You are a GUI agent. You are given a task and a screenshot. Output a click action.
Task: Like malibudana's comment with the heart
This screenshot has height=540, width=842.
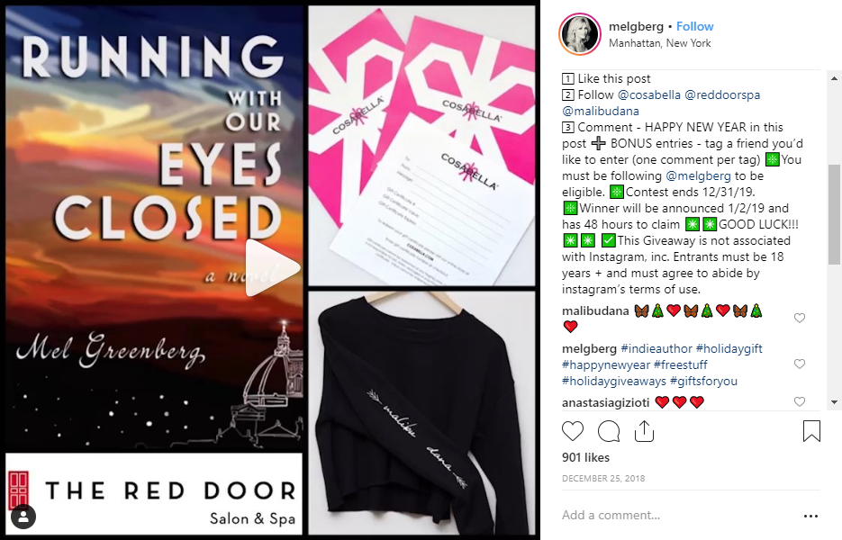point(800,318)
